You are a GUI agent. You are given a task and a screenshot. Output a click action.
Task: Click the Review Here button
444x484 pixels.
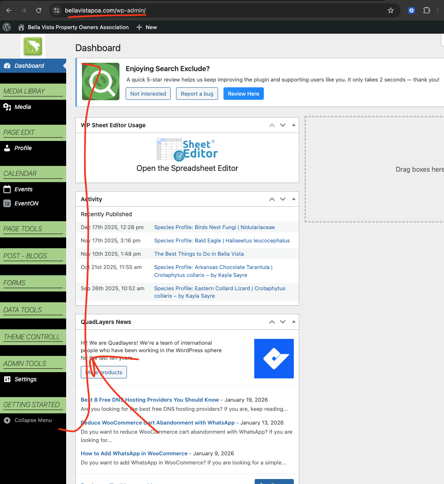(x=243, y=94)
